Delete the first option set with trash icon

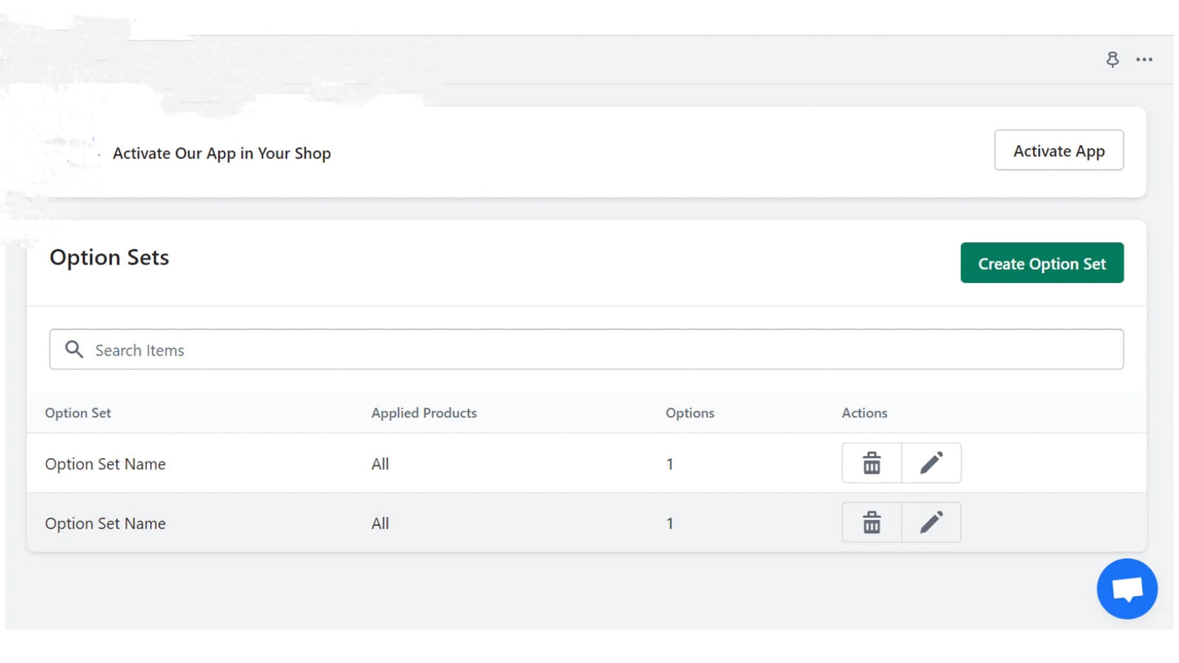871,463
